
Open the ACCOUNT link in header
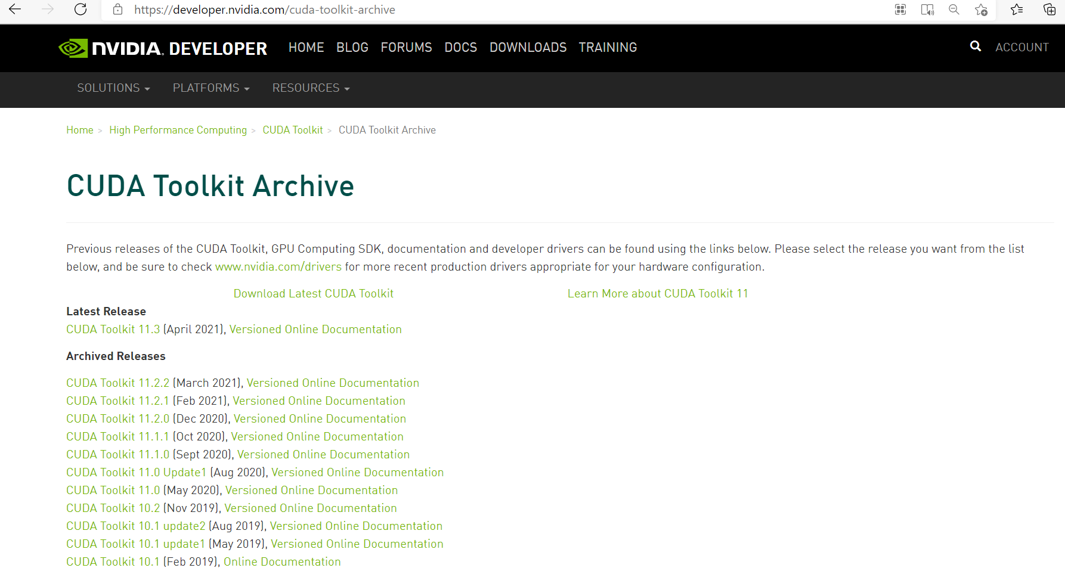[x=1021, y=47]
